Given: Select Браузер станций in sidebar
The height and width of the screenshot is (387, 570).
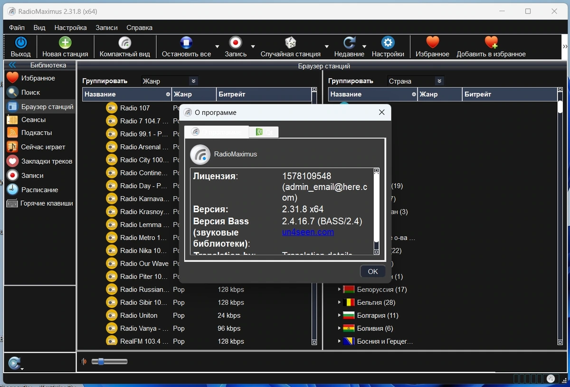Looking at the screenshot, I should [x=40, y=106].
